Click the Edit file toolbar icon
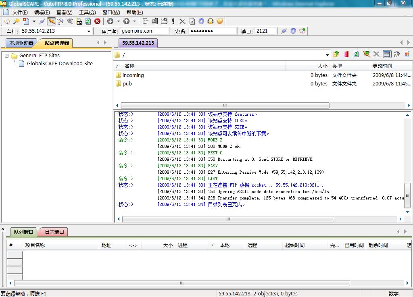The image size is (413, 297). [x=145, y=21]
